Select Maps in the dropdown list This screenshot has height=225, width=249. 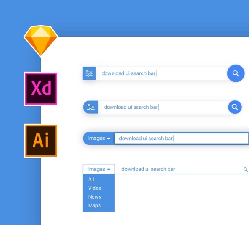94,205
